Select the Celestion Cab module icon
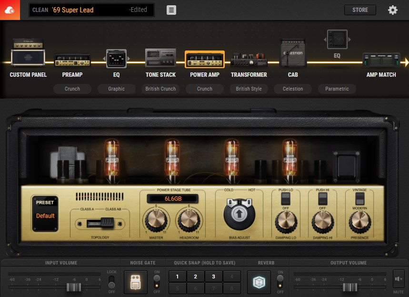 click(293, 53)
